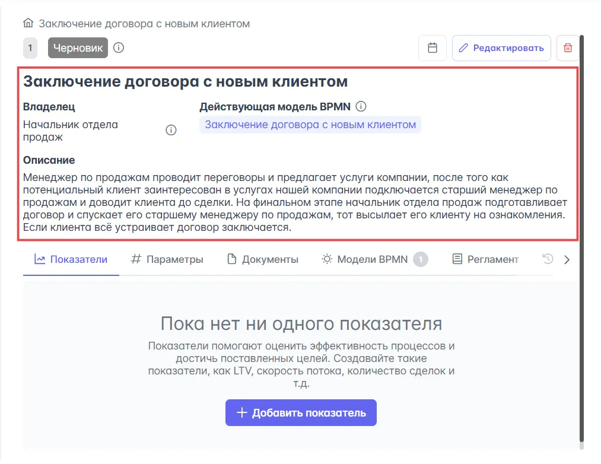601x464 pixels.
Task: Click the vertical scrollbar on the right
Action: coord(581,237)
